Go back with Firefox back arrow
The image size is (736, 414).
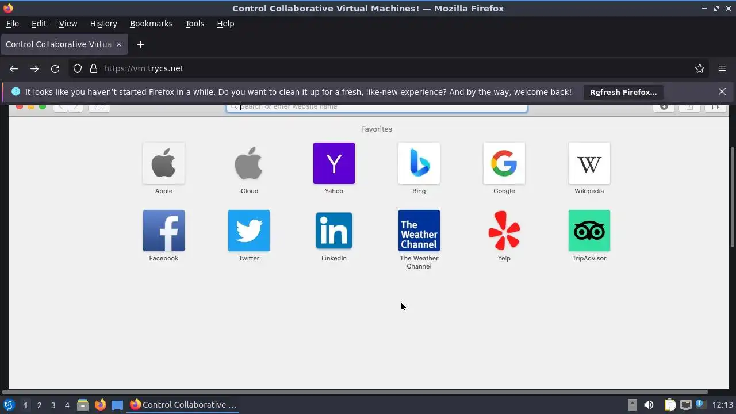click(x=14, y=68)
